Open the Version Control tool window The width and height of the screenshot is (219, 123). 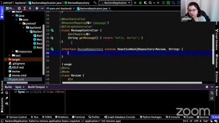16,117
